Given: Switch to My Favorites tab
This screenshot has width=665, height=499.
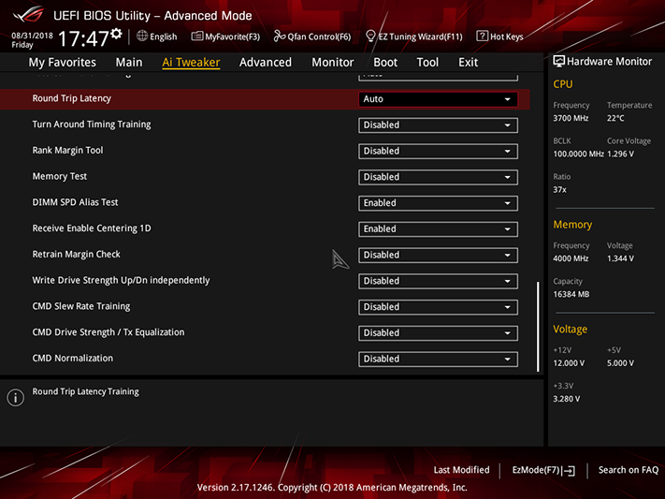Looking at the screenshot, I should [x=63, y=63].
